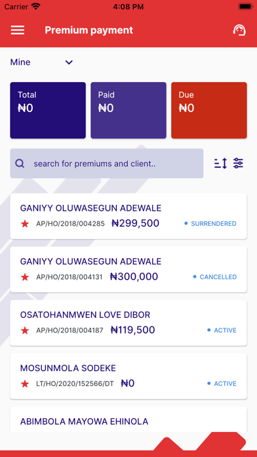Open Mosunmola Sodeke's policy entry
This screenshot has width=257, height=457.
click(x=128, y=376)
